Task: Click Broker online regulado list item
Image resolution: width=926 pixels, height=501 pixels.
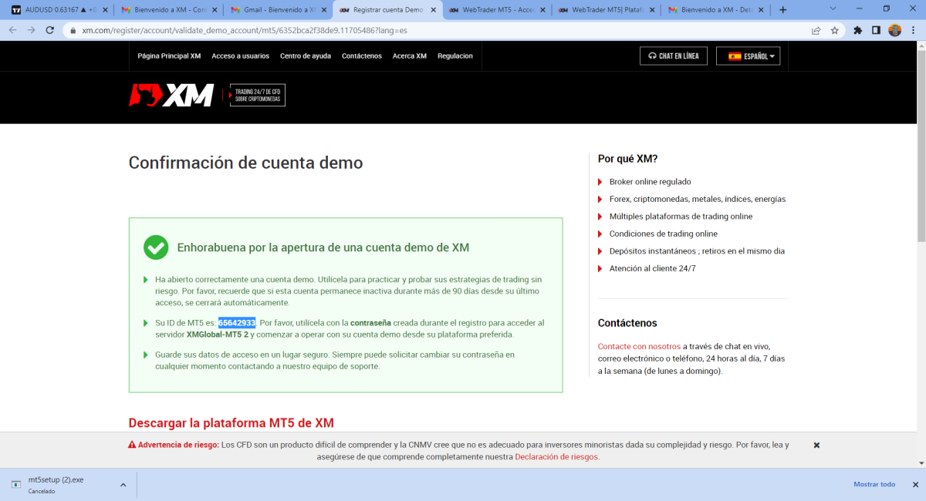Action: click(650, 182)
